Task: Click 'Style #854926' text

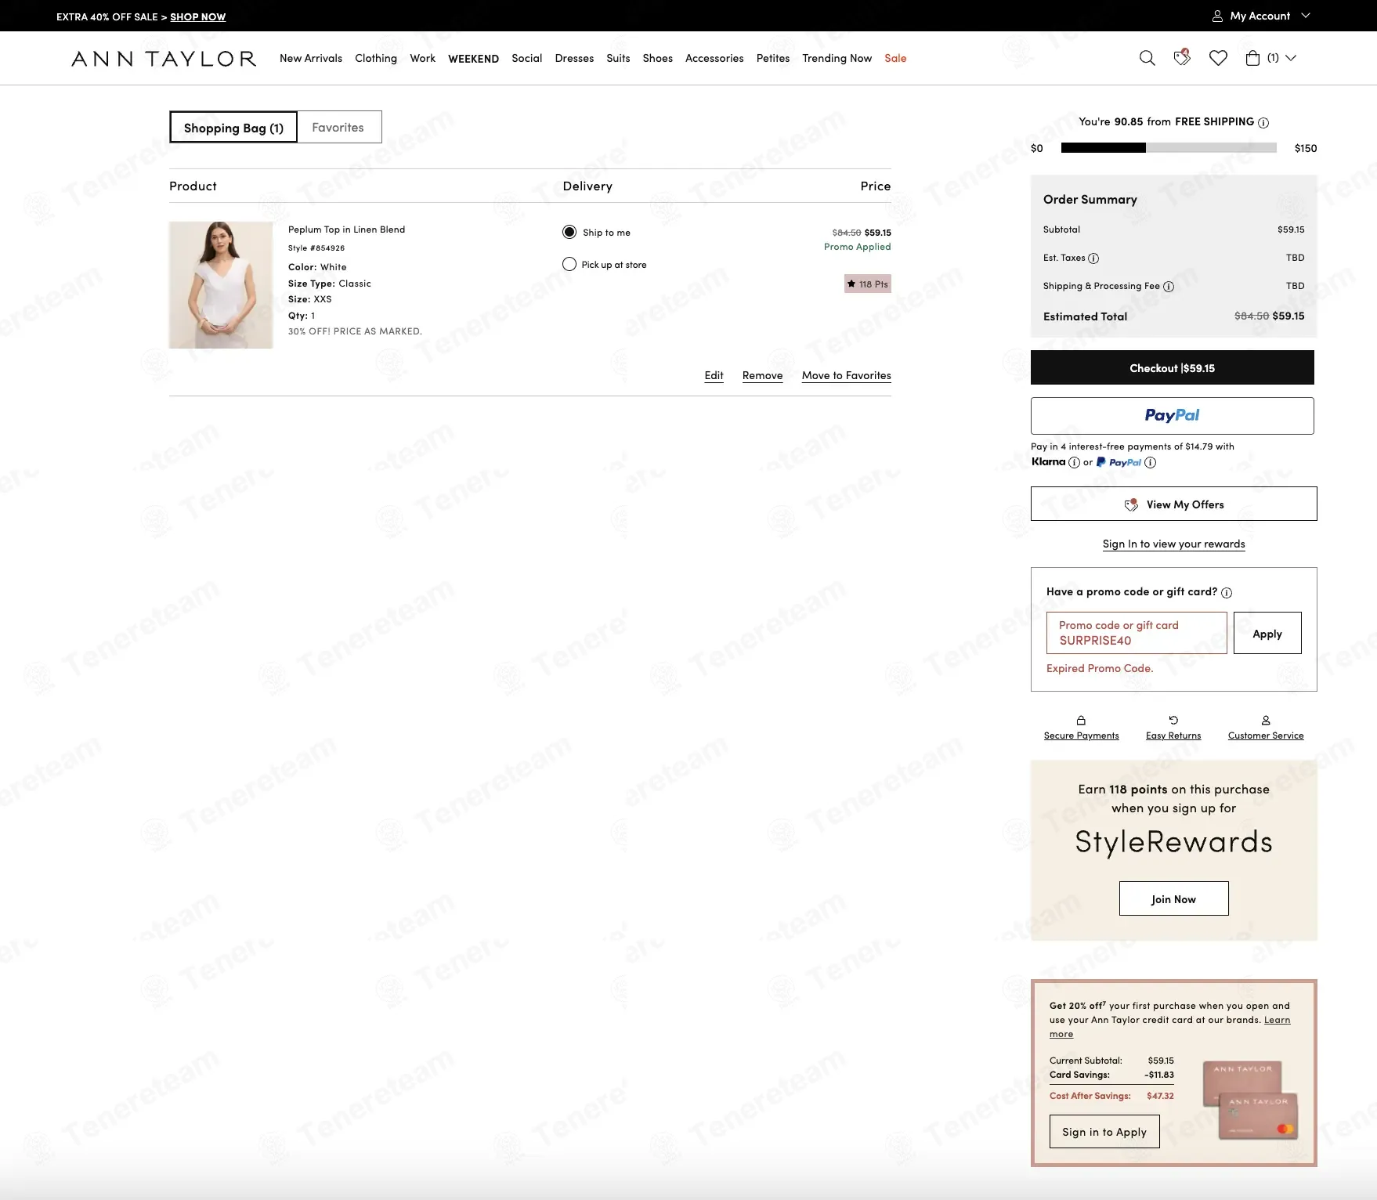Action: 316,248
